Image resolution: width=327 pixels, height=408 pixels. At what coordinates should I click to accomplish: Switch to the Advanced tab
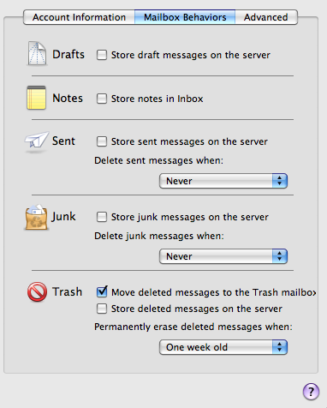pos(266,17)
